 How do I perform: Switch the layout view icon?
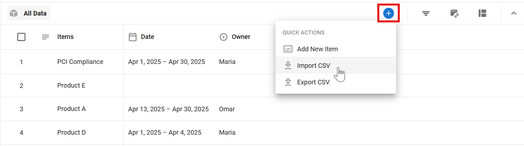(x=482, y=13)
